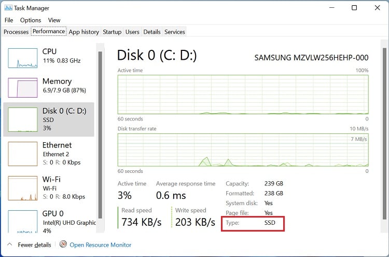Open the Users tab

coord(132,32)
